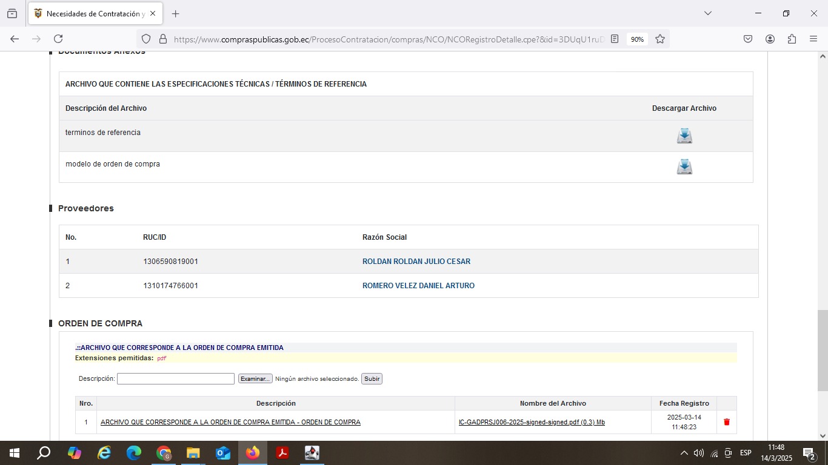Open the extensions puzzle icon
Screen dimensions: 828x465
point(792,39)
